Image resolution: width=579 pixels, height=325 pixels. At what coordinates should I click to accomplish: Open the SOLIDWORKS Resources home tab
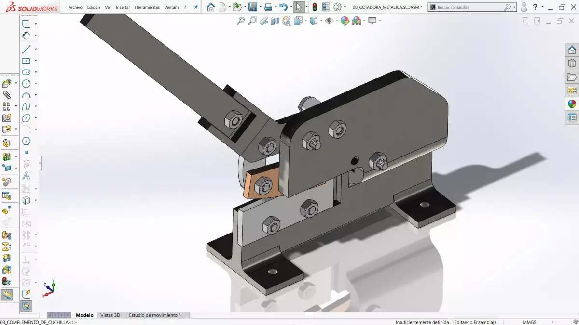(572, 50)
